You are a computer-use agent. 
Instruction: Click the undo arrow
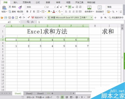click(20, 18)
